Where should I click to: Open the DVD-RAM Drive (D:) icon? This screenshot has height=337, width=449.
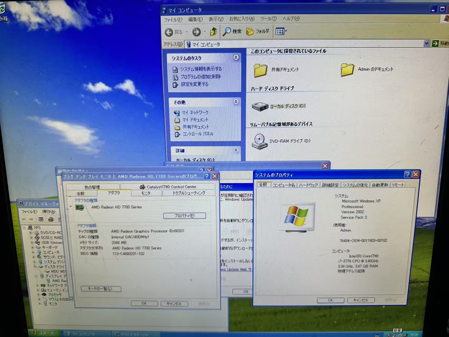click(x=259, y=141)
